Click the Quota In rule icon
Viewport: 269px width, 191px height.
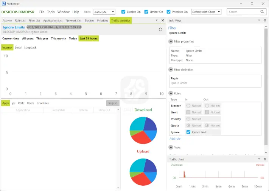(188, 125)
